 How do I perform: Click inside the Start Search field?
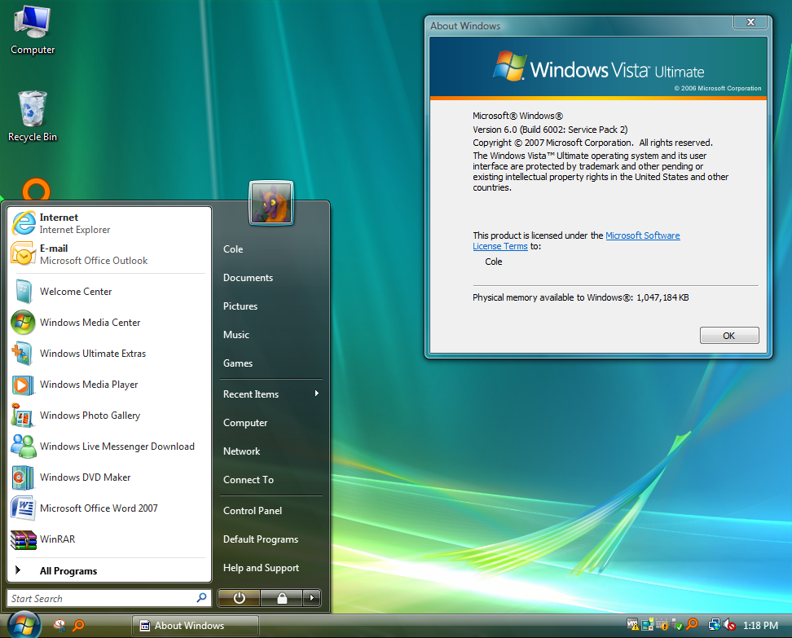click(98, 597)
